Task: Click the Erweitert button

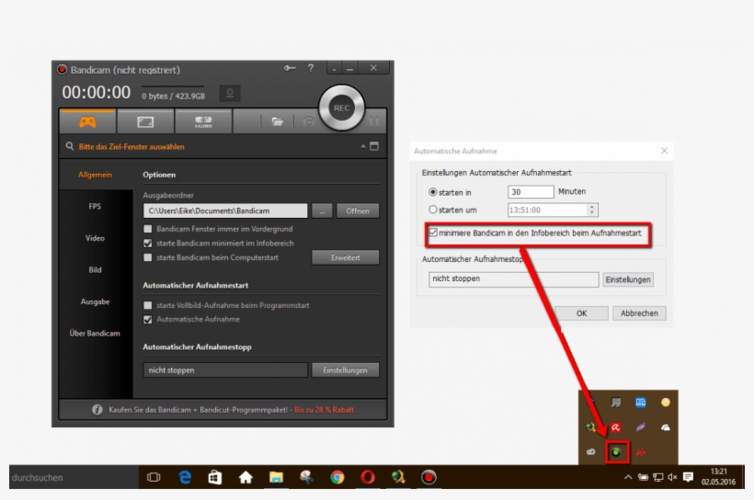Action: pyautogui.click(x=345, y=258)
